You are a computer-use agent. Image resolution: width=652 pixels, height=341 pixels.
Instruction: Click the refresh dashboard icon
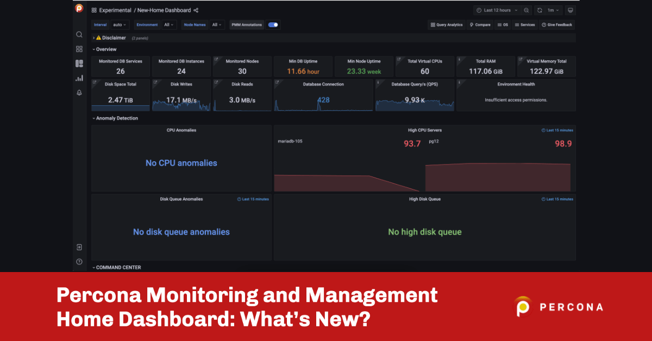point(540,10)
